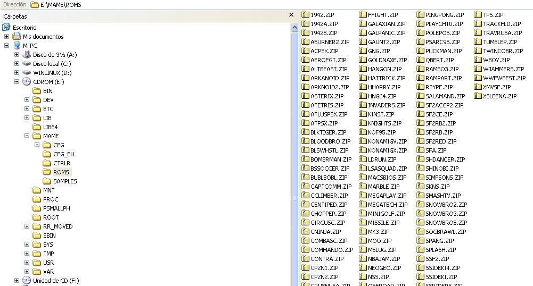Select the LIB64 folder in tree
Image resolution: width=533 pixels, height=286 pixels.
[50, 127]
